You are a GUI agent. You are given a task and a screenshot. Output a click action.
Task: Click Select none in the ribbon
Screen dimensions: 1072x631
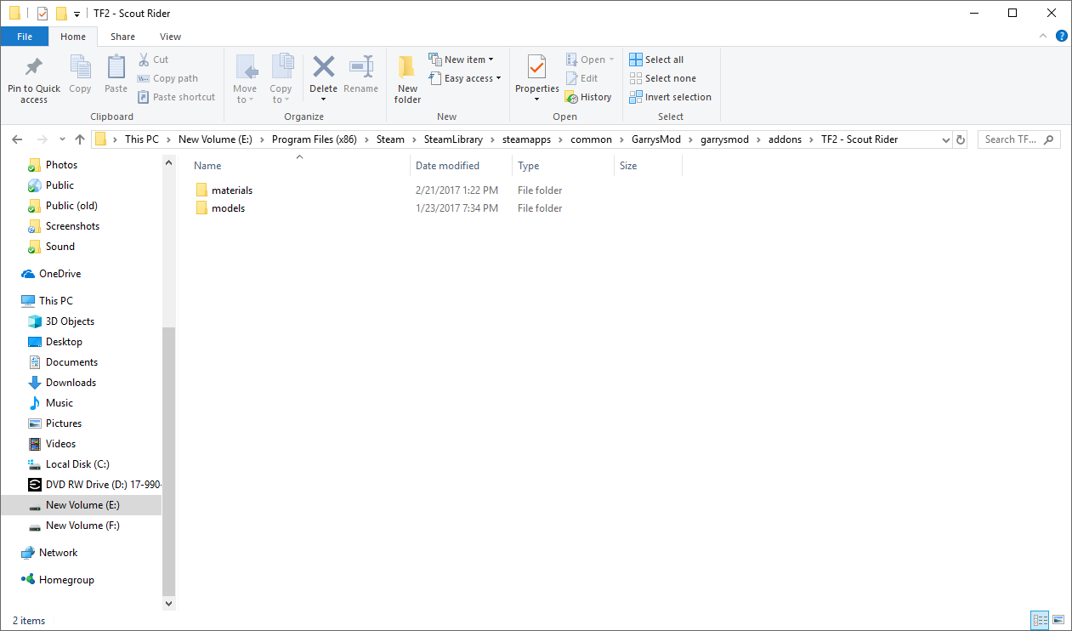(x=662, y=78)
